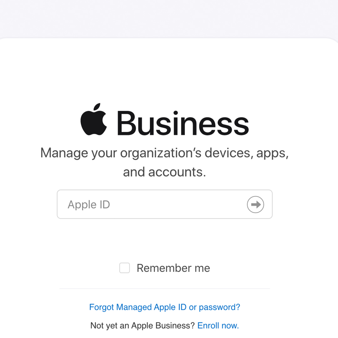The height and width of the screenshot is (338, 338).
Task: Click the 'Apple ID' placeholder text
Action: pos(89,205)
